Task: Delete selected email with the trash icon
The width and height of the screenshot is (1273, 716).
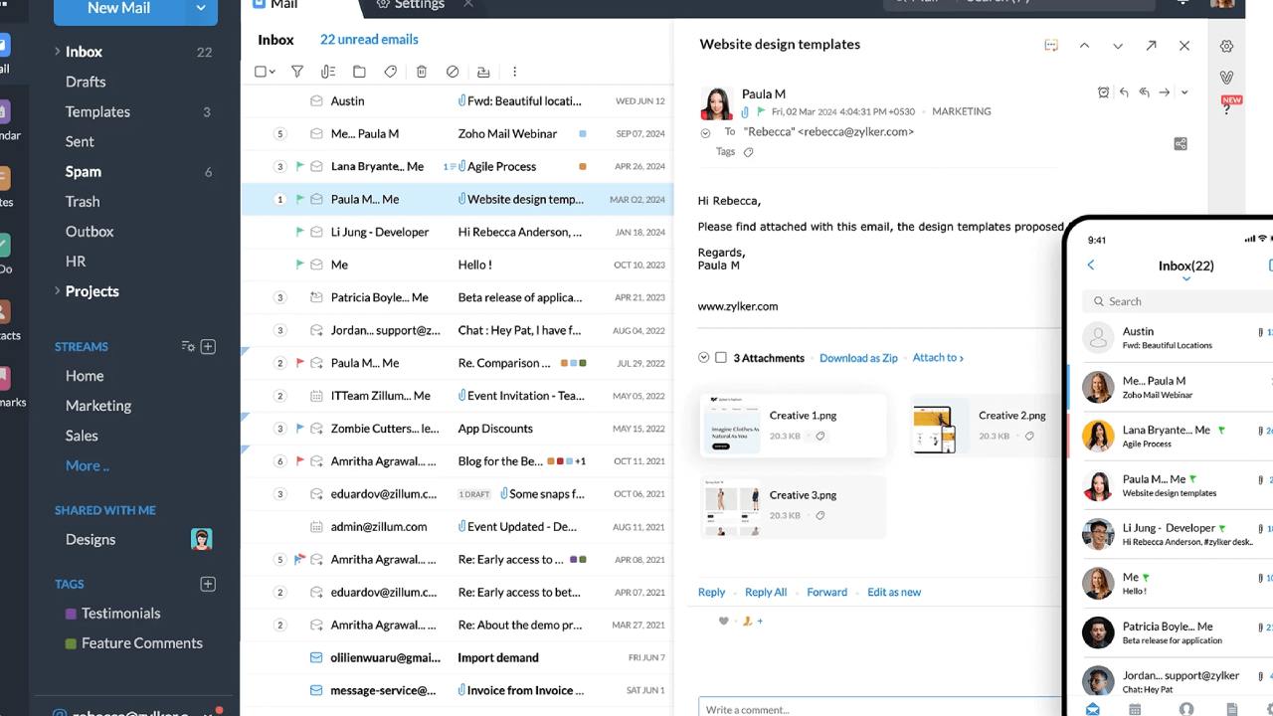Action: point(422,71)
